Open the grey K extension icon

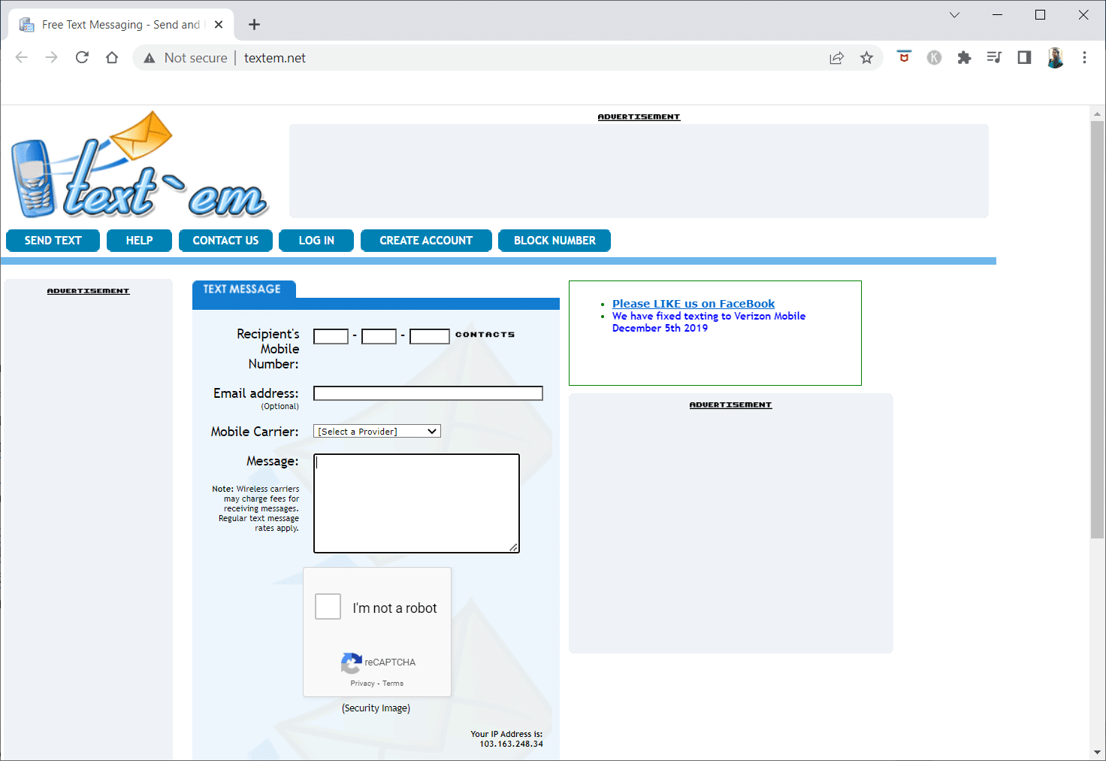pyautogui.click(x=934, y=58)
